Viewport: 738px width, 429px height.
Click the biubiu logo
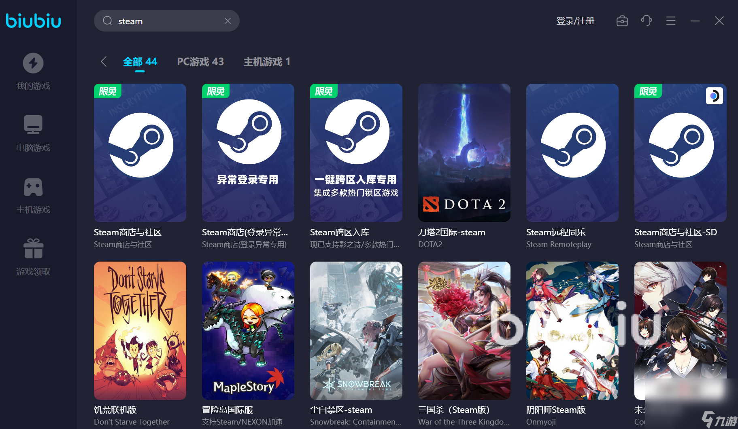33,21
